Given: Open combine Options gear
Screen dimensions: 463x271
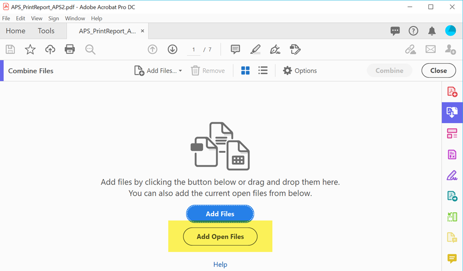Looking at the screenshot, I should [x=300, y=71].
